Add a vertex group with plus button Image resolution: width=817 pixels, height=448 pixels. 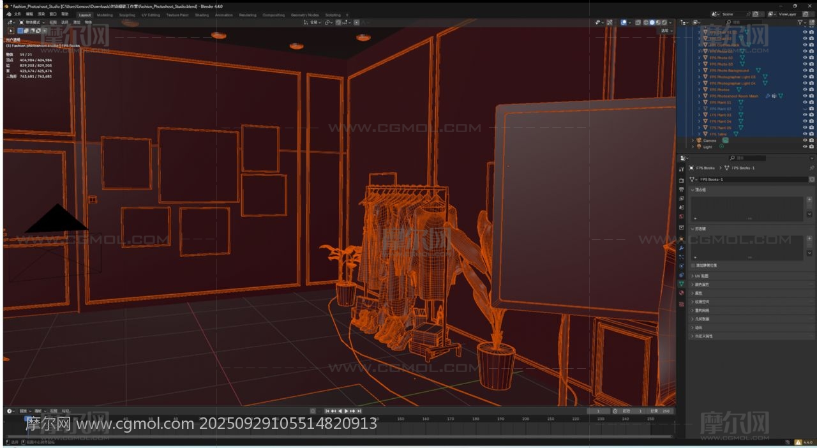[809, 200]
